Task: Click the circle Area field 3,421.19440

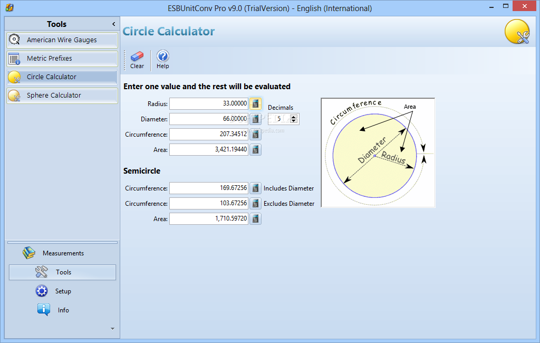Action: 209,150
